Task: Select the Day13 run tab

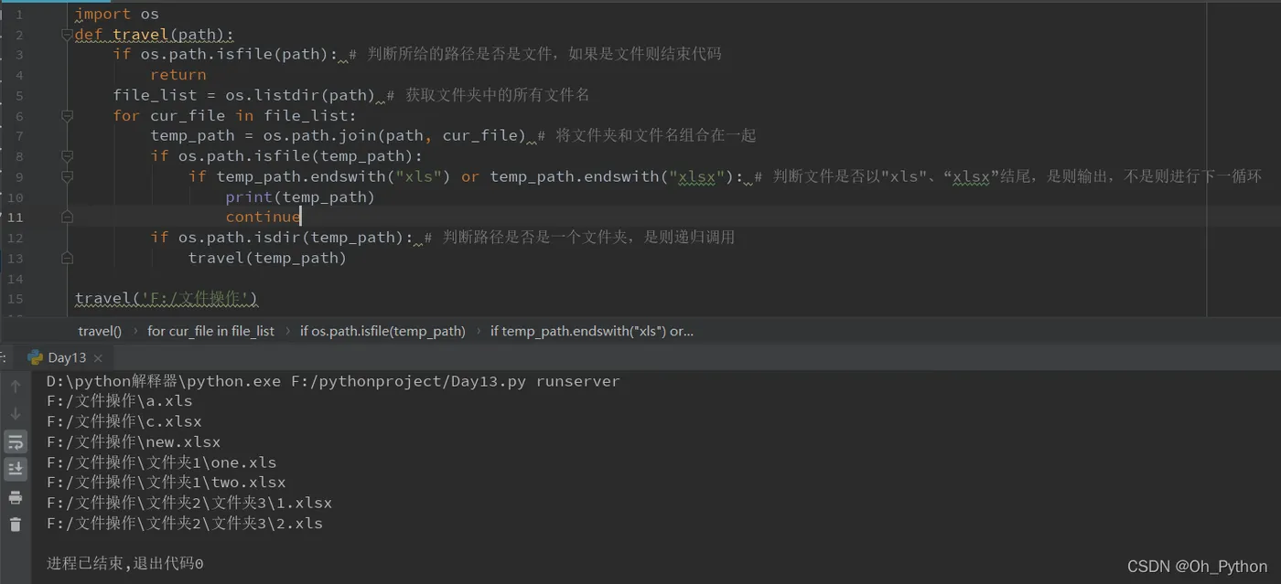Action: pos(67,357)
